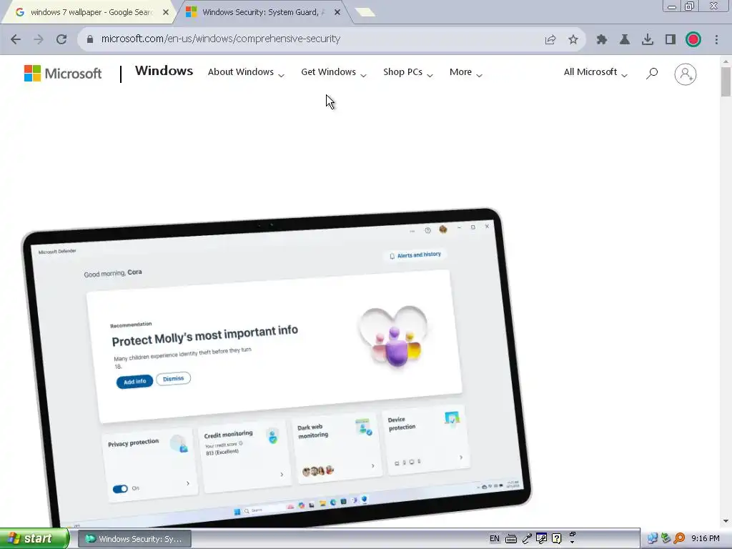Open the Dark web monitoring card arrow

click(372, 465)
